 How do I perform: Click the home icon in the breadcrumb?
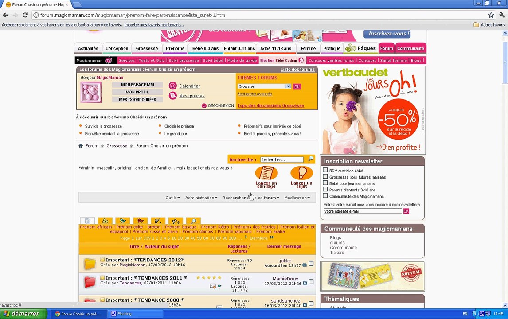(x=81, y=145)
